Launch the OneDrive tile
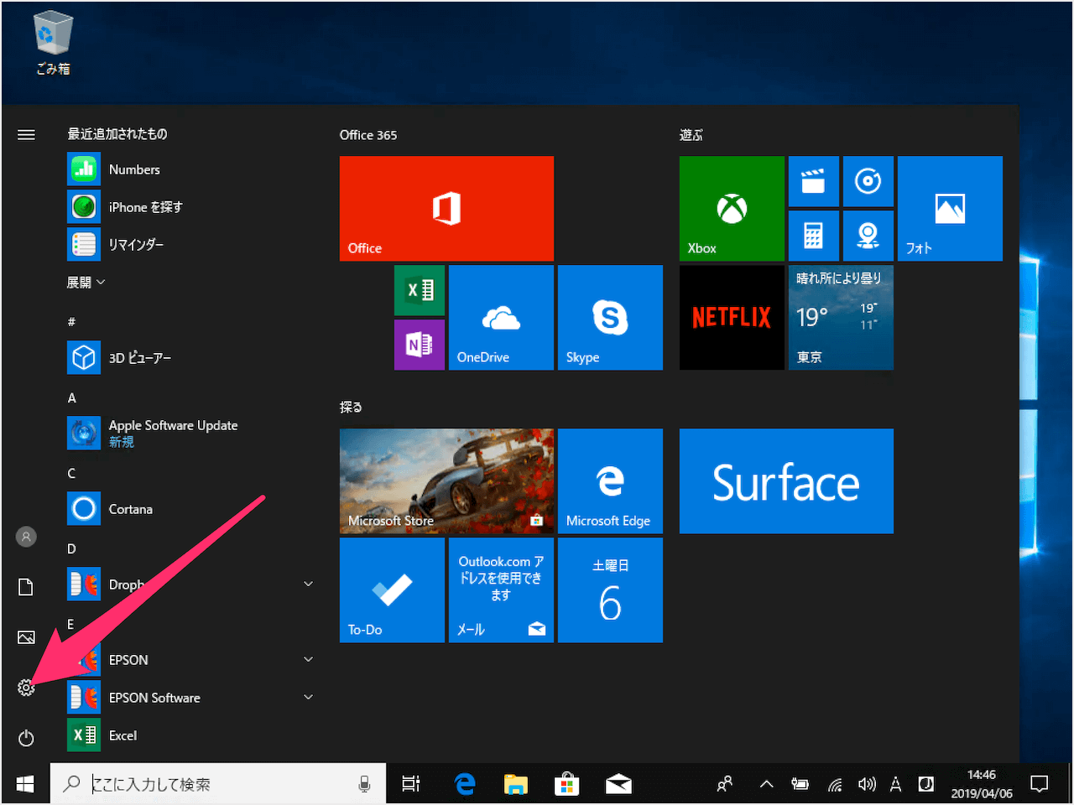This screenshot has width=1074, height=805. coord(501,318)
